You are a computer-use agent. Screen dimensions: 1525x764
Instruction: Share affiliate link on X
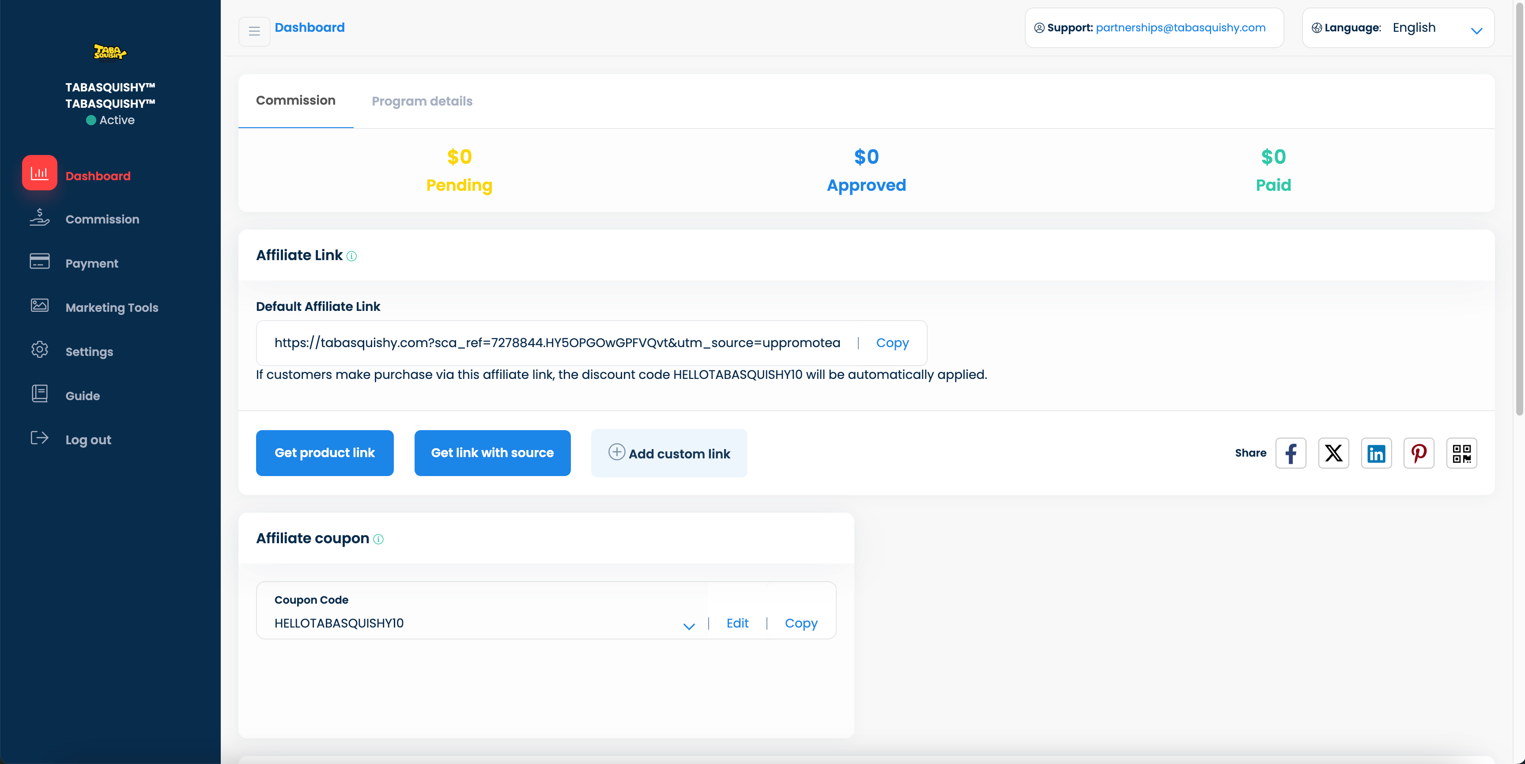point(1333,454)
